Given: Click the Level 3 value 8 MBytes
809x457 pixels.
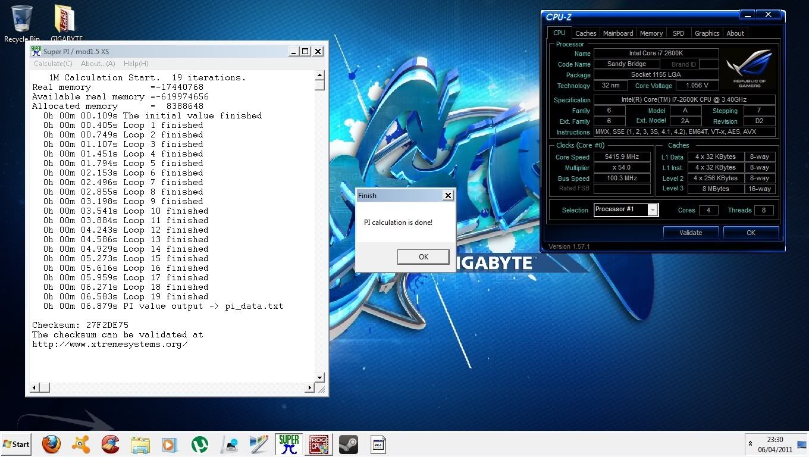Looking at the screenshot, I should pos(716,189).
